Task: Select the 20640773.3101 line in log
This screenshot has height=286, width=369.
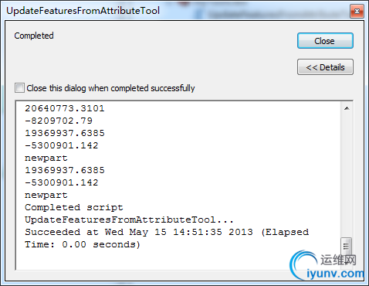Action: (65, 108)
